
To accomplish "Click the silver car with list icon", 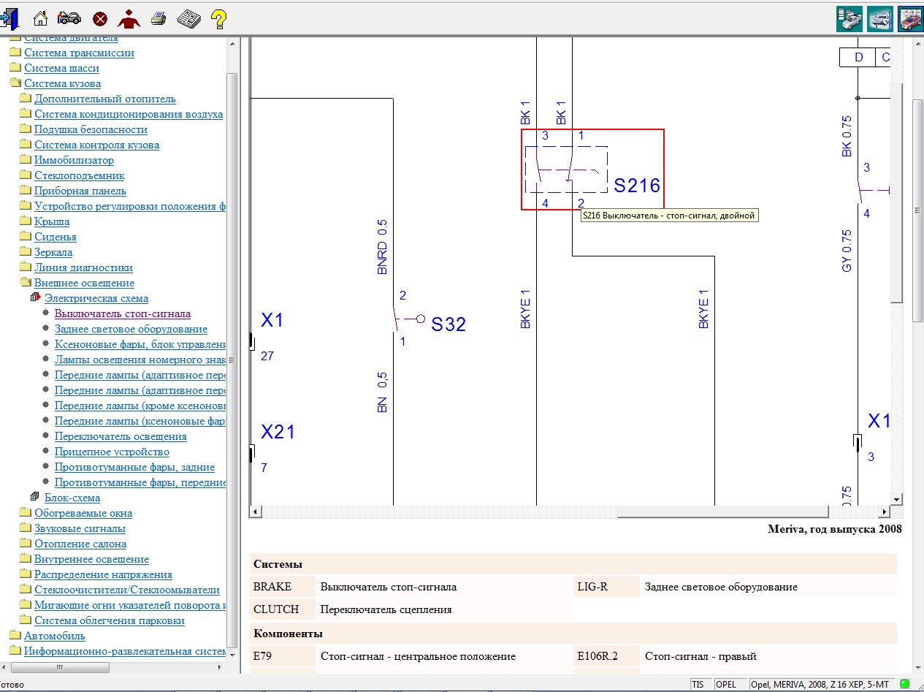I will (x=849, y=18).
